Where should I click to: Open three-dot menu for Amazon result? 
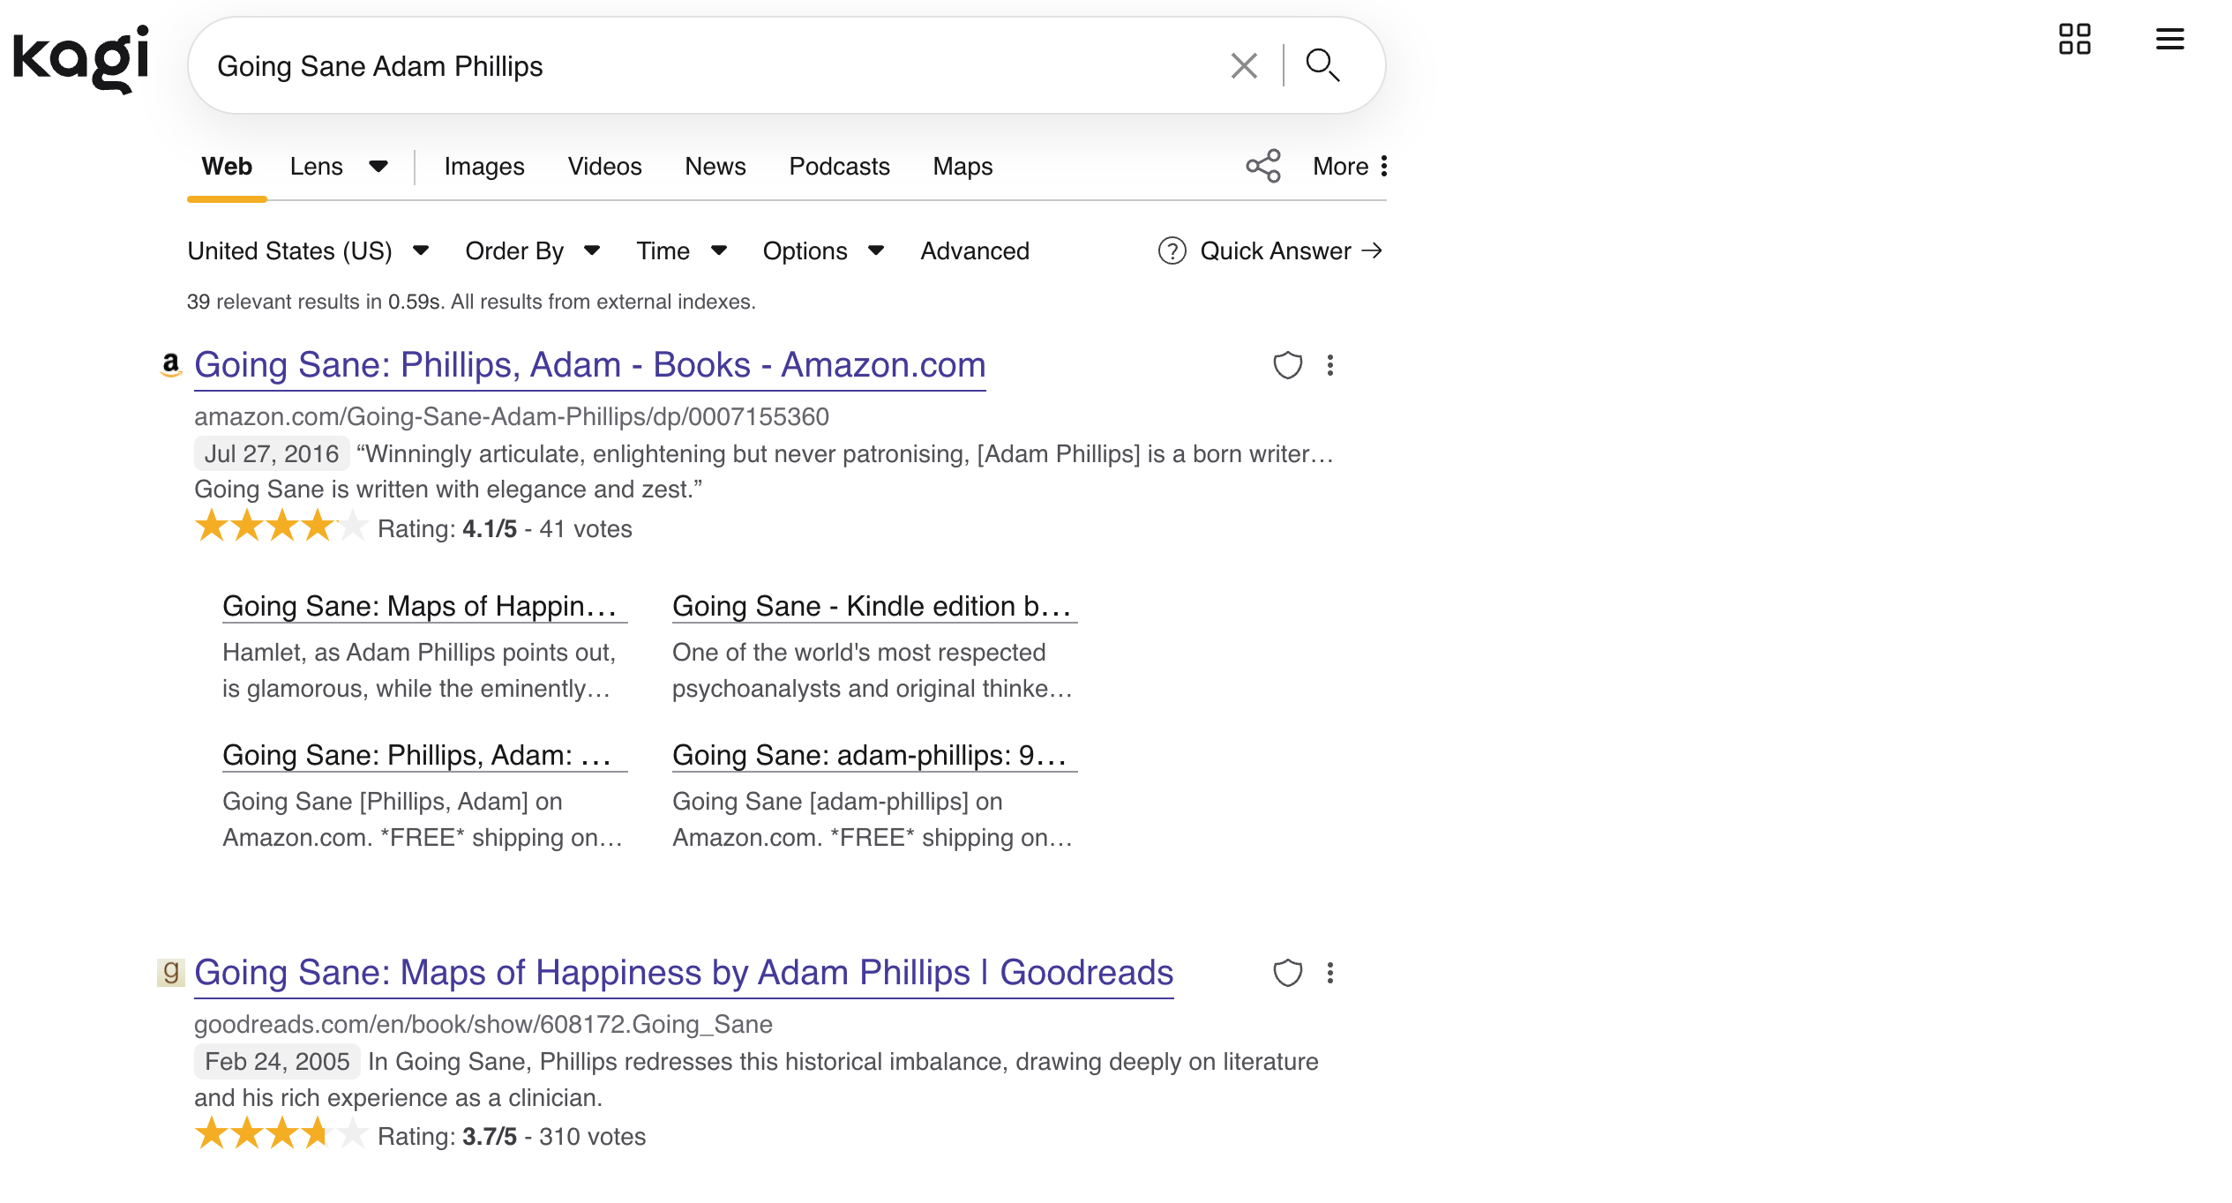1330,365
